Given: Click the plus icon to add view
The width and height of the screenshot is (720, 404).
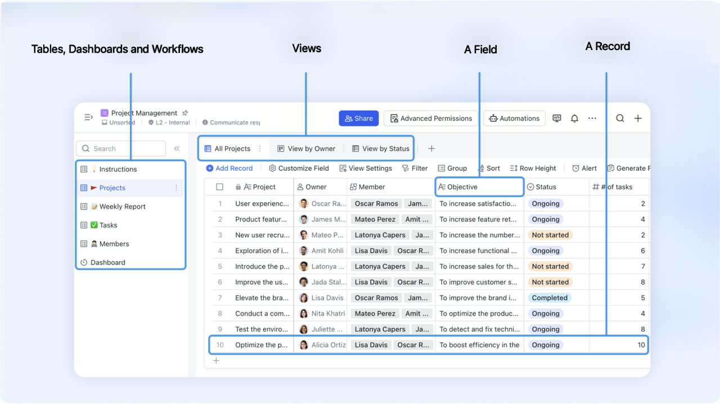Looking at the screenshot, I should (431, 149).
